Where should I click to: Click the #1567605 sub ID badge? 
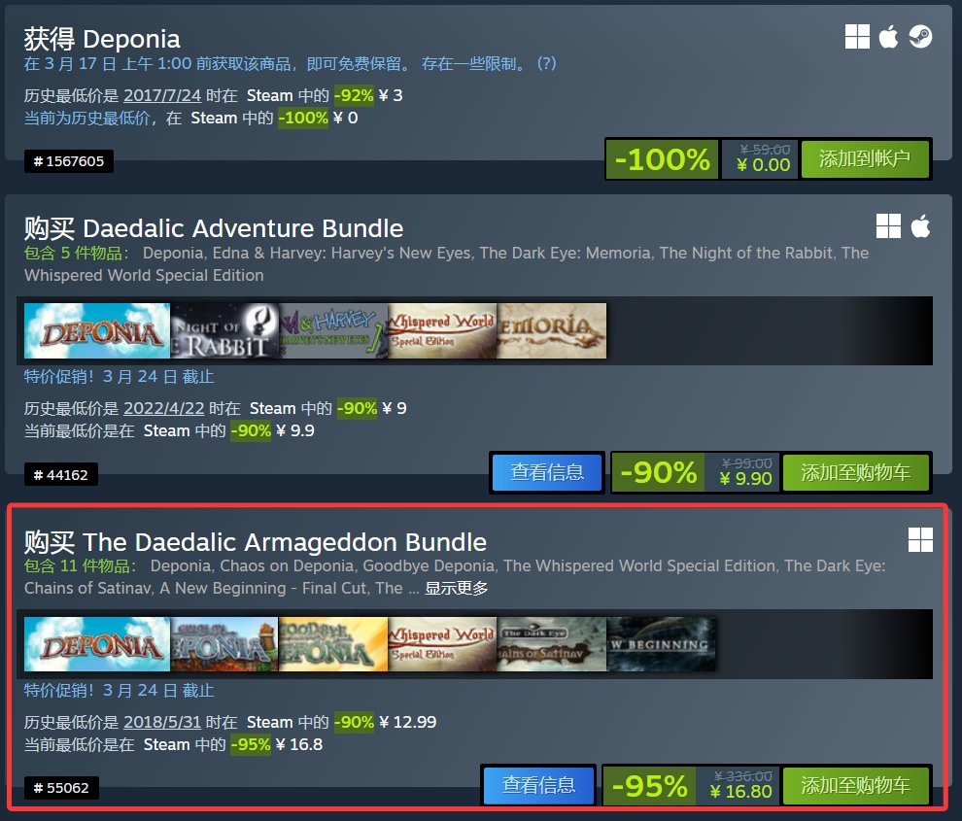[x=69, y=161]
